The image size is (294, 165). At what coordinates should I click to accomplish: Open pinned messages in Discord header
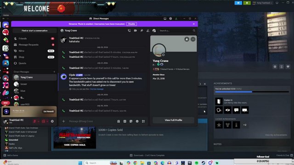(141, 31)
